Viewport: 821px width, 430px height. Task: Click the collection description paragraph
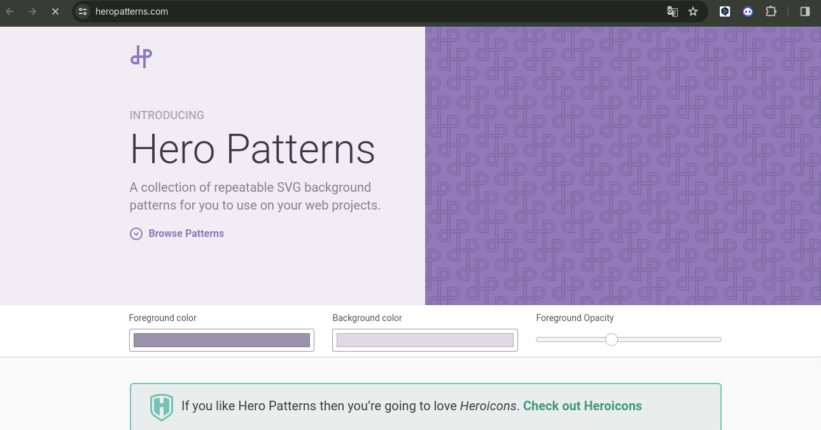click(x=255, y=196)
